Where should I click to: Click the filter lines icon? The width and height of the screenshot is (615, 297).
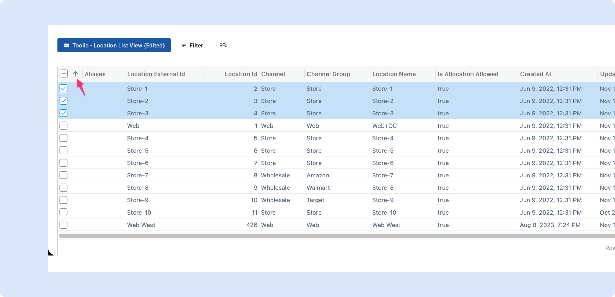(x=184, y=45)
